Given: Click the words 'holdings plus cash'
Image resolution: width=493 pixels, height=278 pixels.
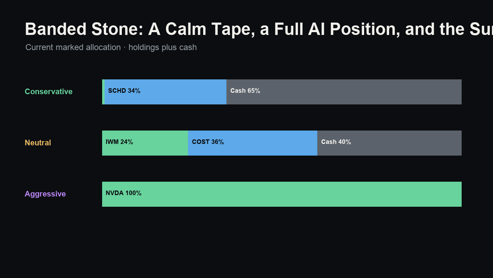Looking at the screenshot, I should 163,47.
